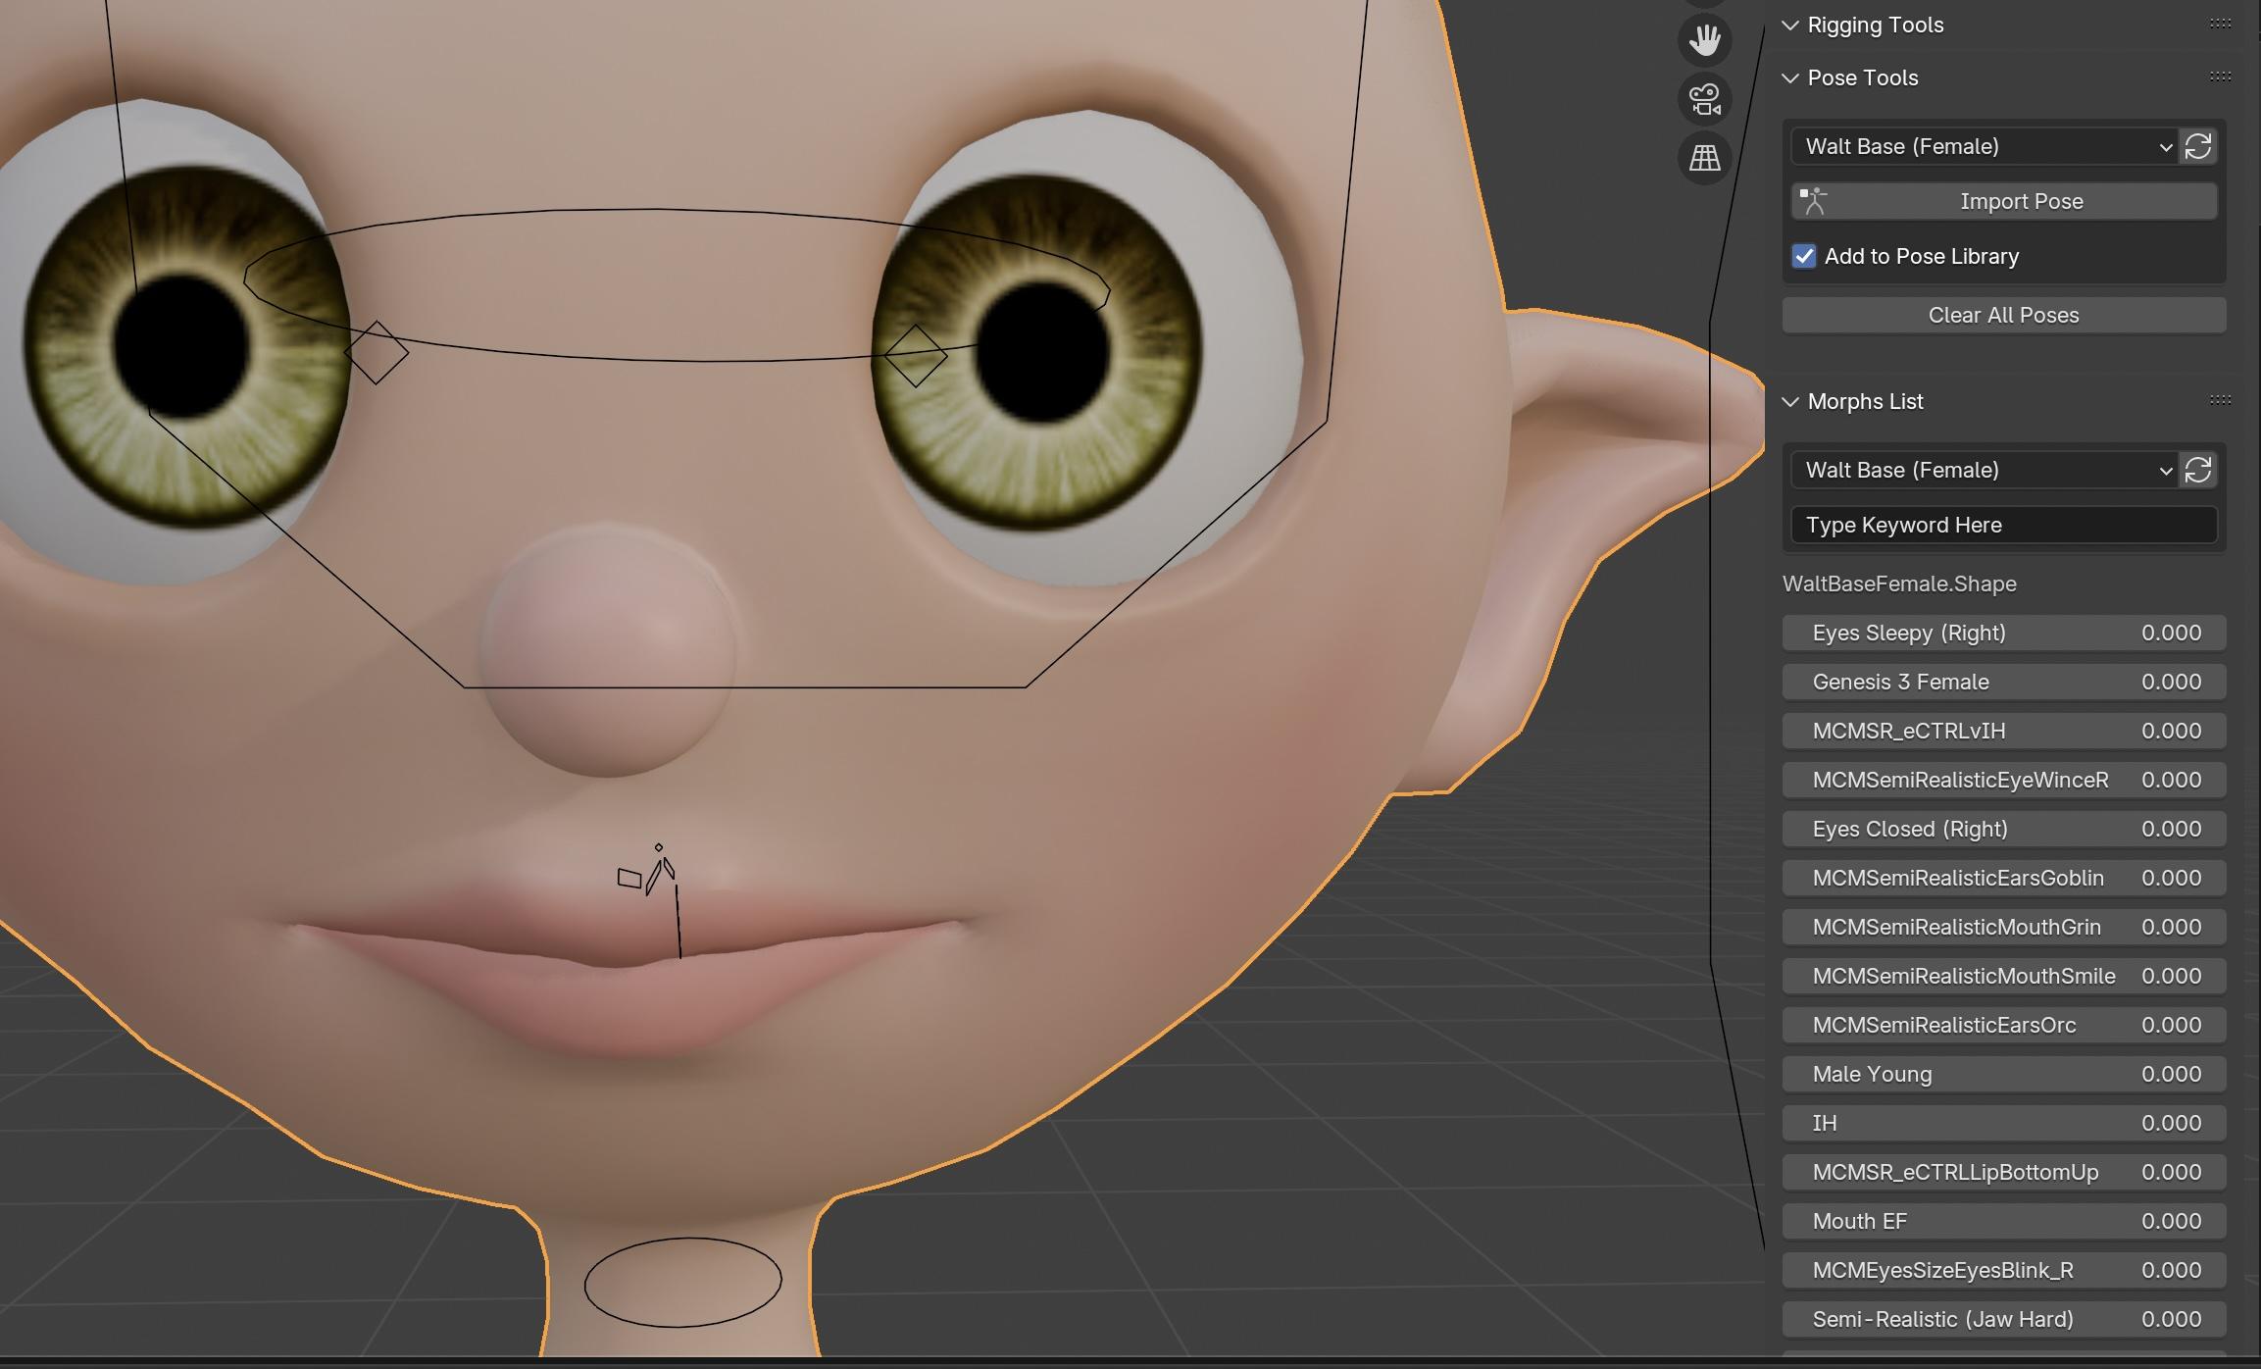This screenshot has height=1369, width=2261.
Task: Click the pan view hand icon
Action: (1704, 40)
